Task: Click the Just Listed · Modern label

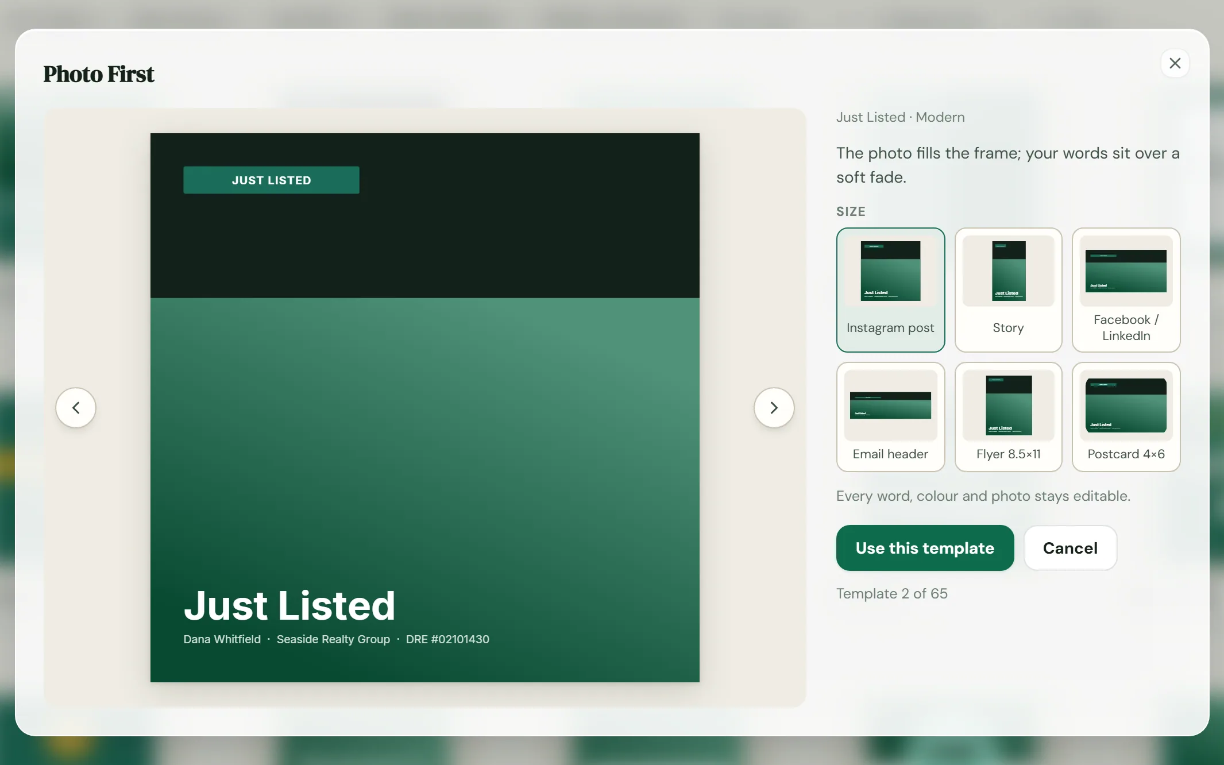Action: pos(900,117)
